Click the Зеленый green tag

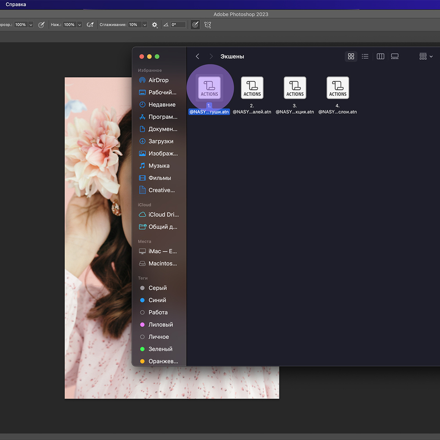tap(160, 349)
